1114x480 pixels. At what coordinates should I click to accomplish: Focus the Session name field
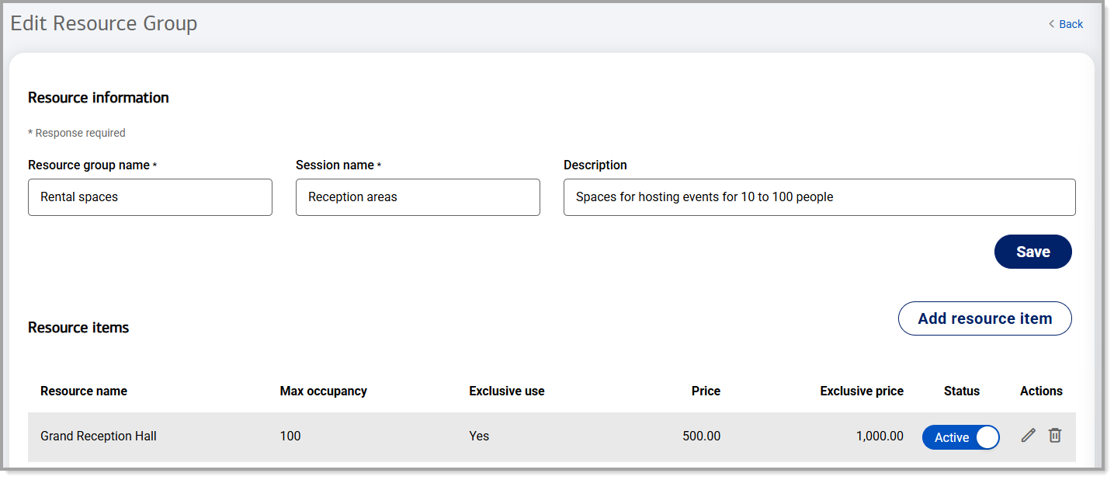click(418, 197)
